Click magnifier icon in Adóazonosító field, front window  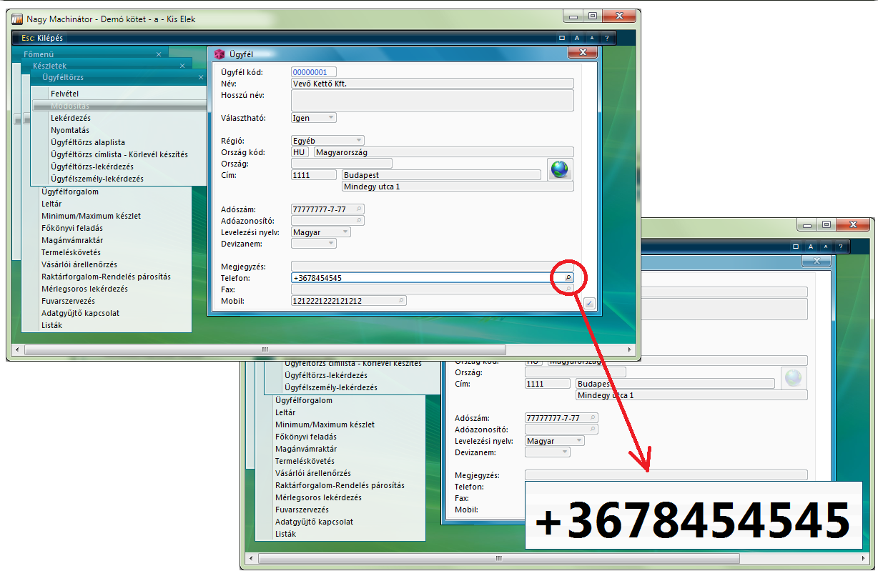click(359, 221)
